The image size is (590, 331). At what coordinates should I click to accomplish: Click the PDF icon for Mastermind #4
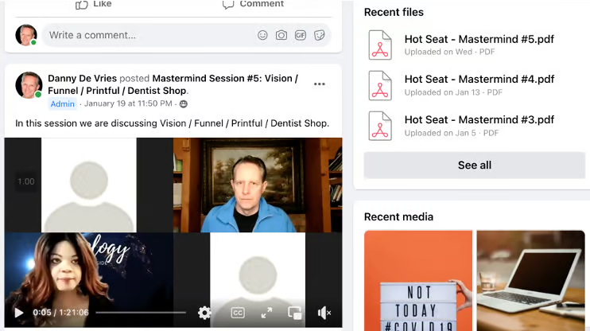[x=380, y=85]
